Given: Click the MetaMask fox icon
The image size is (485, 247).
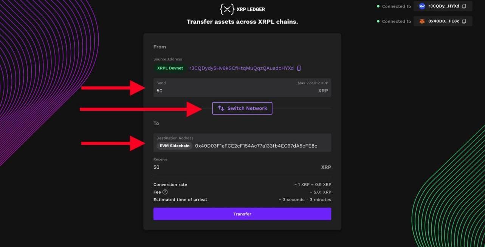Looking at the screenshot, I should [422, 21].
